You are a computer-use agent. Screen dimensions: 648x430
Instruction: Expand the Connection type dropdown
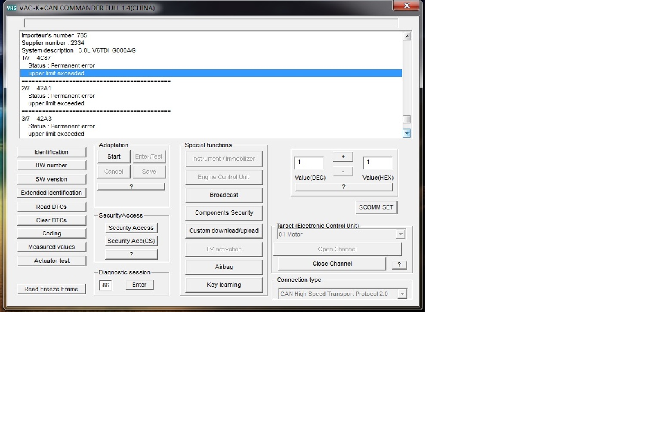(402, 294)
